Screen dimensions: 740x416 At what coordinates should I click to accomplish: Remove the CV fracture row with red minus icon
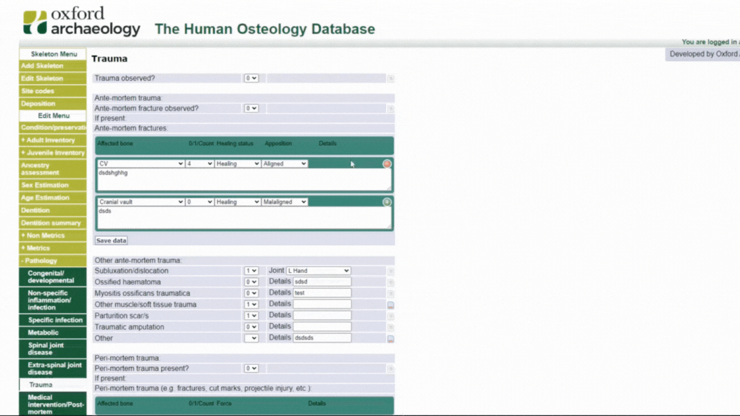coord(387,164)
